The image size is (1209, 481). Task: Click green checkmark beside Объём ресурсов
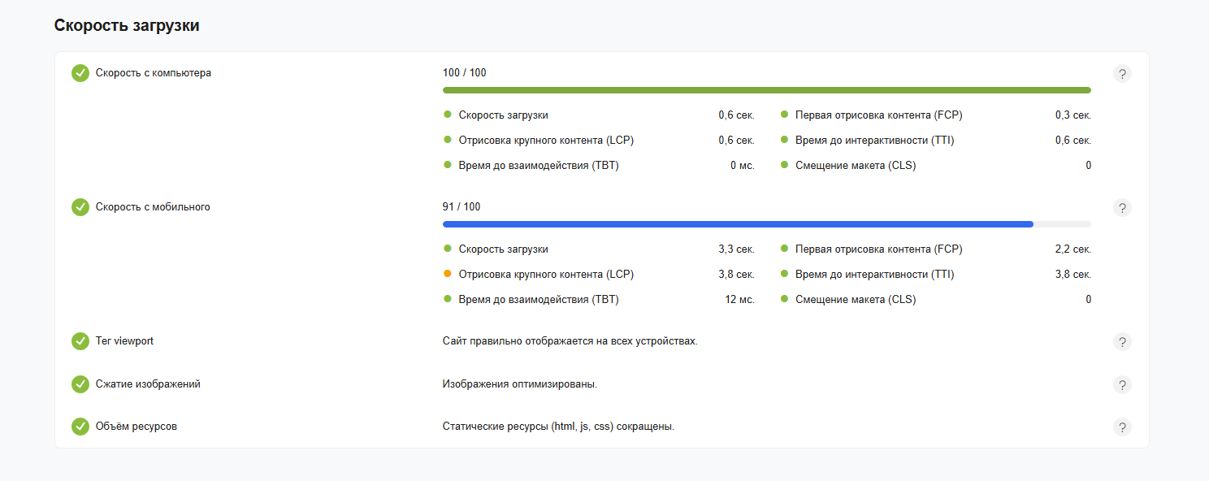click(x=80, y=427)
